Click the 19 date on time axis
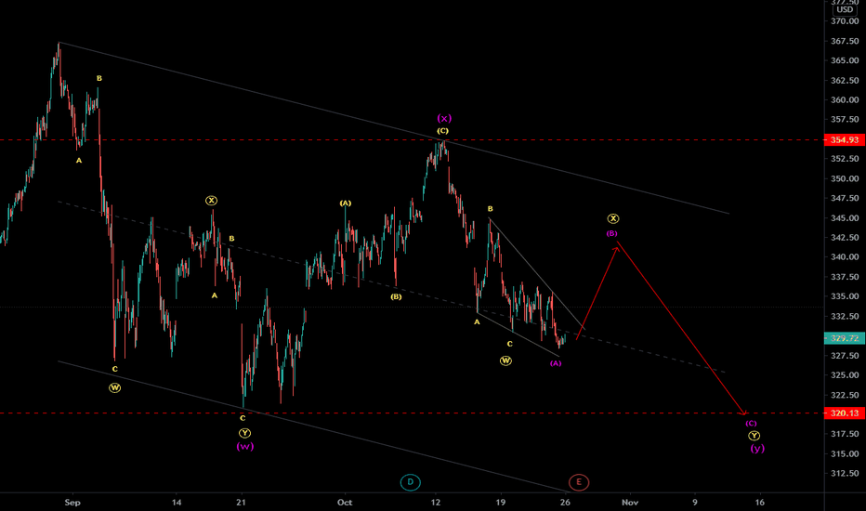Viewport: 866px width, 511px height. [501, 502]
